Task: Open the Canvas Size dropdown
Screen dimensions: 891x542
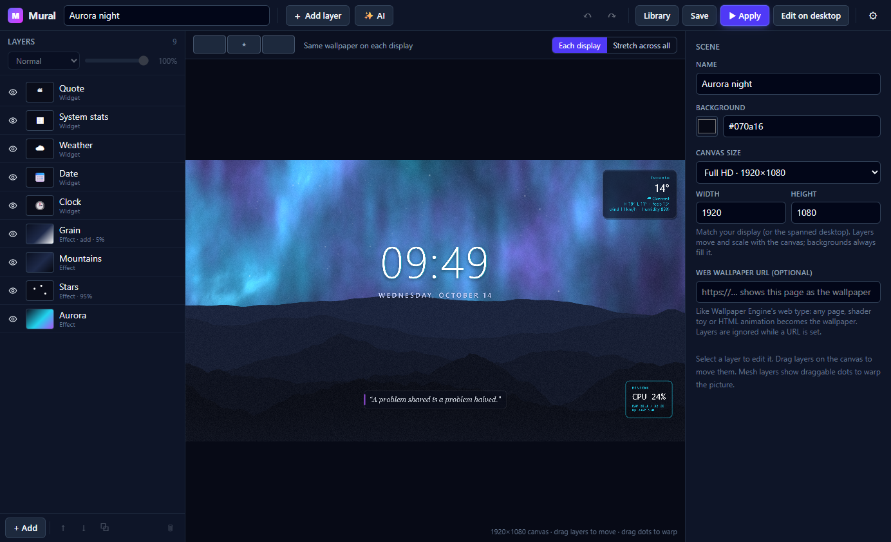Action: [x=788, y=172]
